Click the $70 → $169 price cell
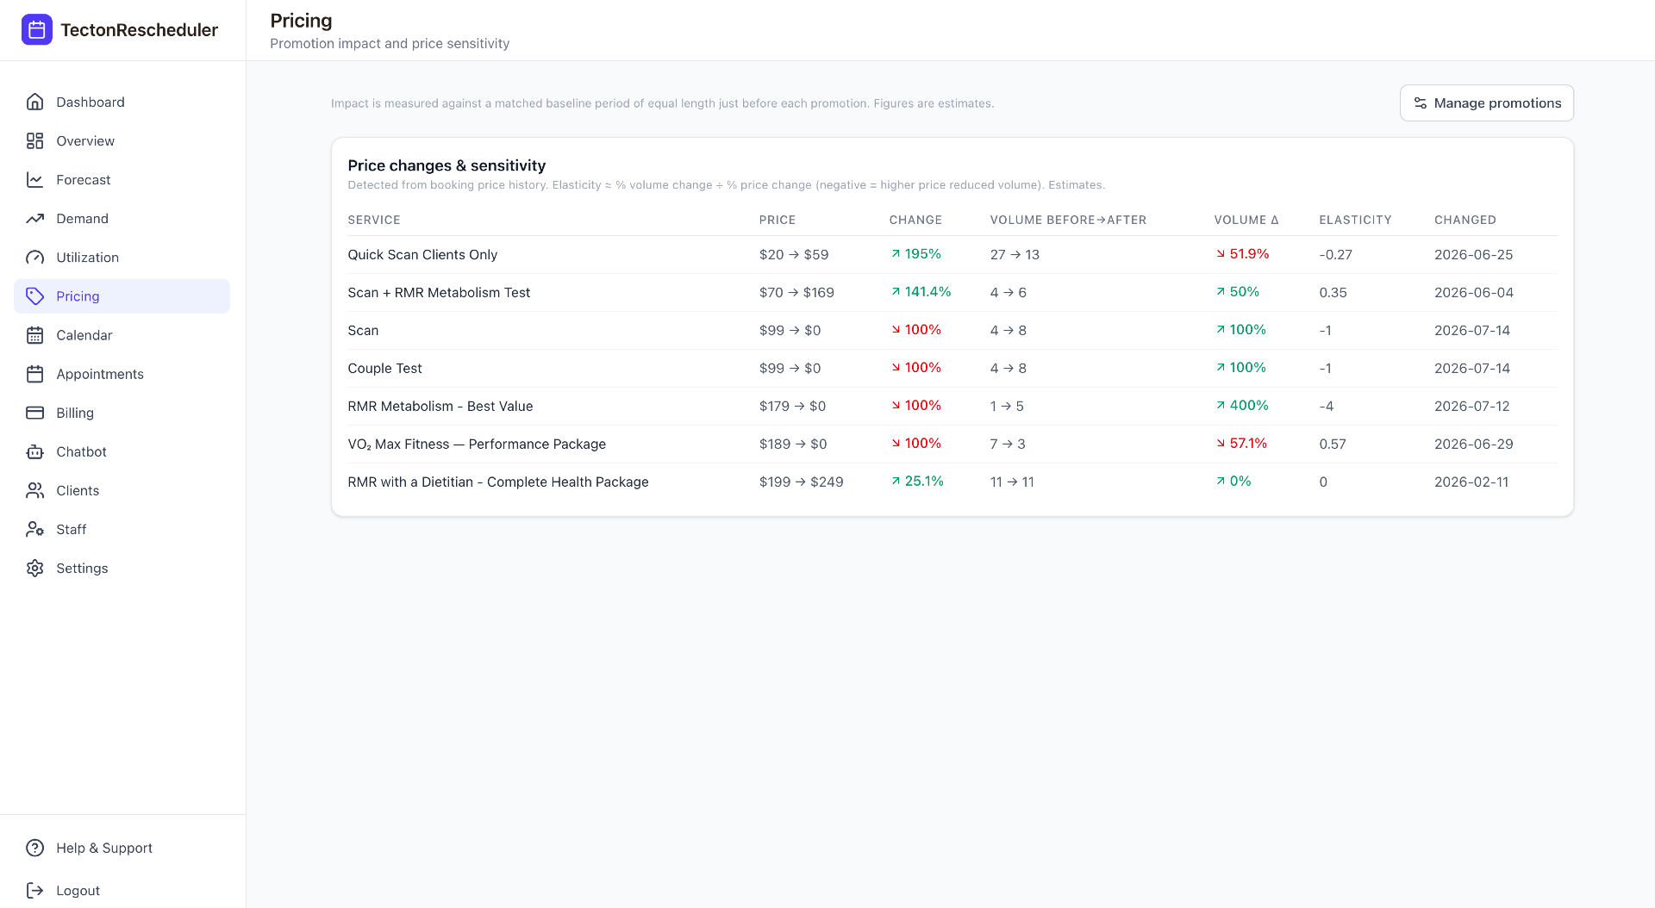This screenshot has height=908, width=1655. click(x=796, y=292)
